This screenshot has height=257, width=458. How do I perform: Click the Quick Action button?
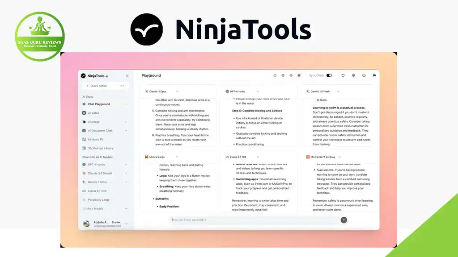coord(106,86)
